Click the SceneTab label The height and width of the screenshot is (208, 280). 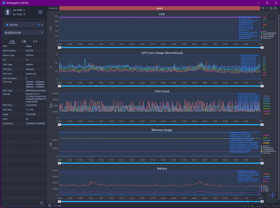coord(53,8)
